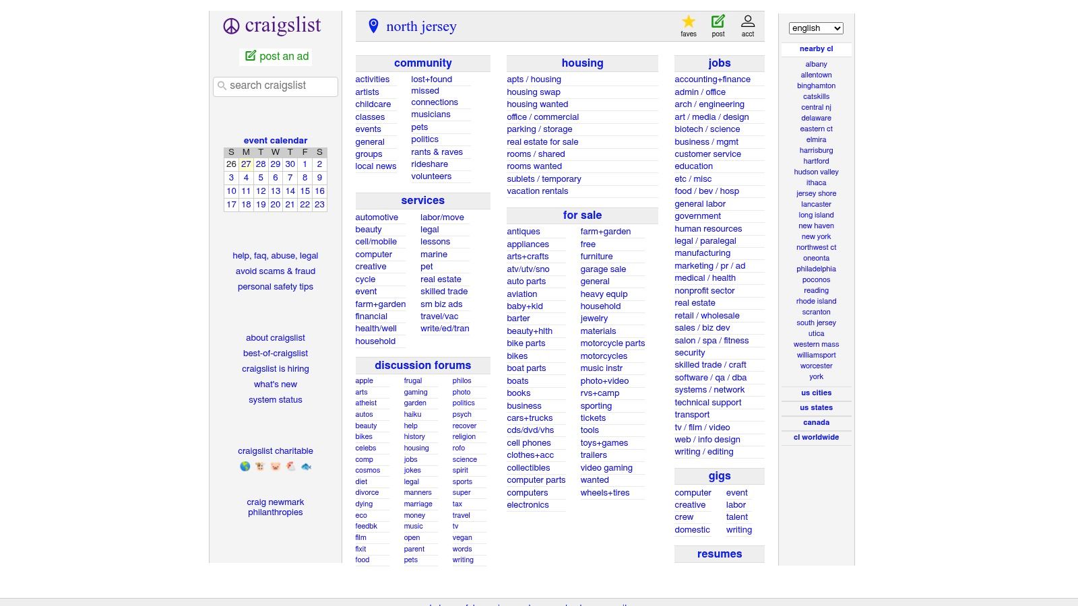1078x606 pixels.
Task: Open the faves star icon
Action: point(689,22)
